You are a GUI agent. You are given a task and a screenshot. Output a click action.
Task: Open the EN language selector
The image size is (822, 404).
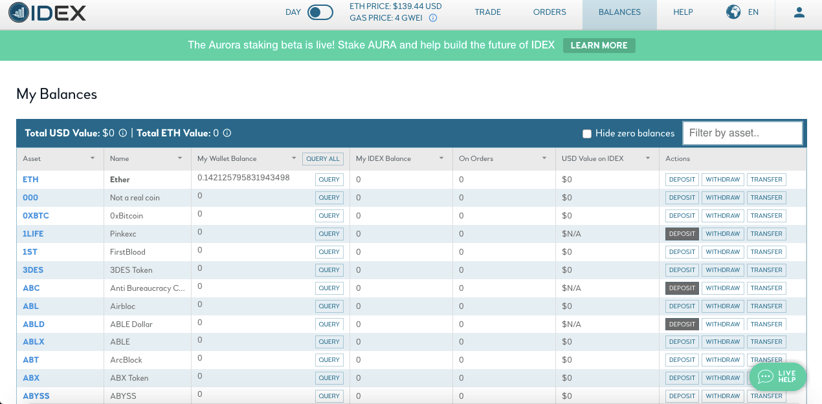point(753,12)
